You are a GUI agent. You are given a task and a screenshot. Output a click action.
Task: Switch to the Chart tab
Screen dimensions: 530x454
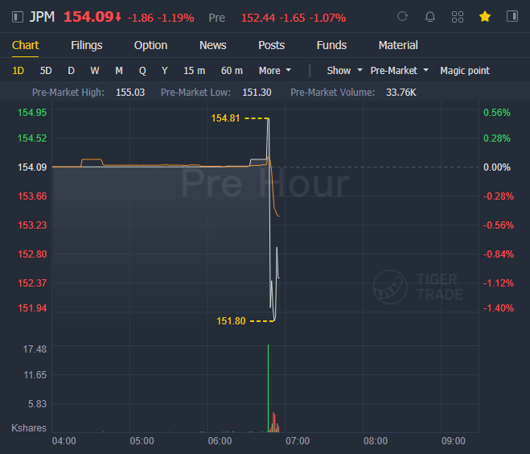pos(26,45)
